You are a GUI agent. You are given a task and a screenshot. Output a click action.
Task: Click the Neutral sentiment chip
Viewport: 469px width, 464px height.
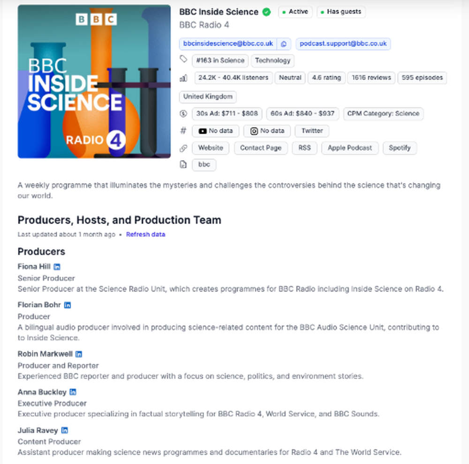click(290, 78)
